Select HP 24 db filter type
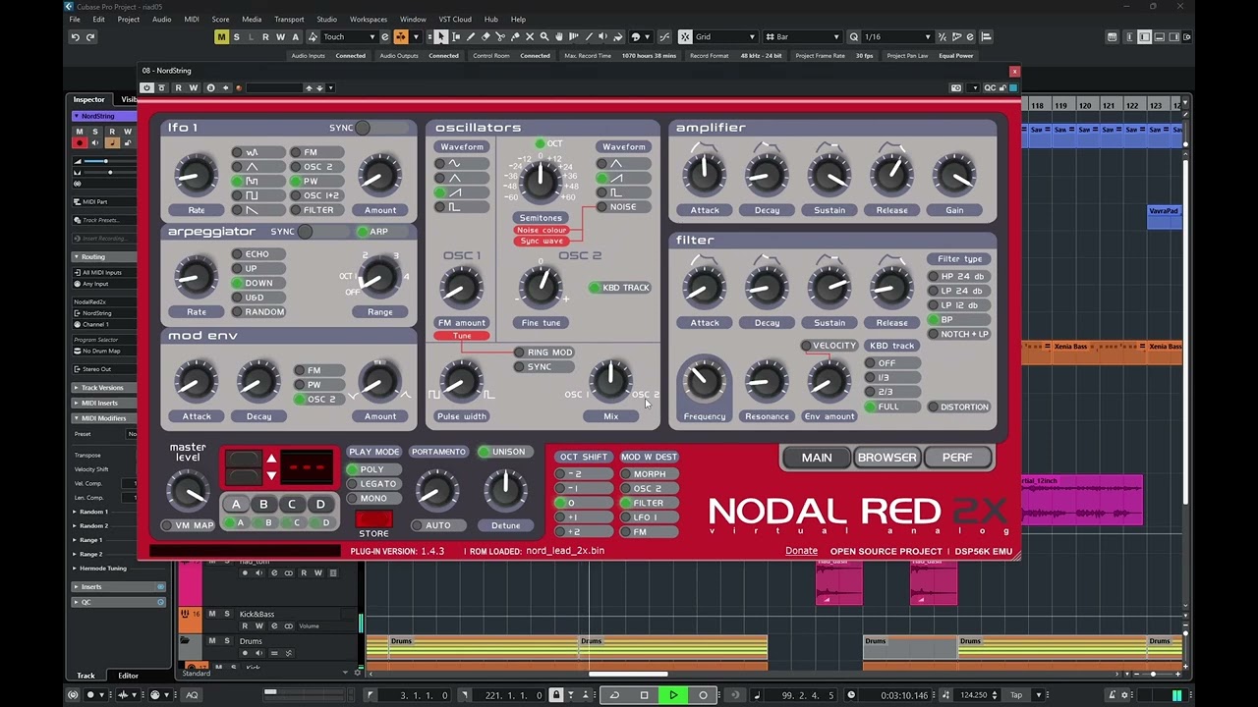Image resolution: width=1258 pixels, height=707 pixels. [957, 276]
